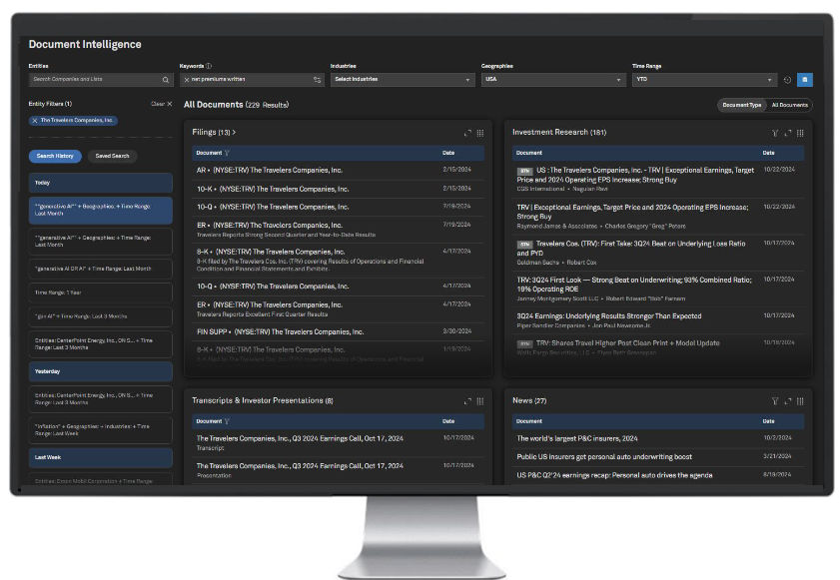Expand the Transcripts & Investor Presentations panel
This screenshot has width=840, height=580.
click(x=467, y=401)
